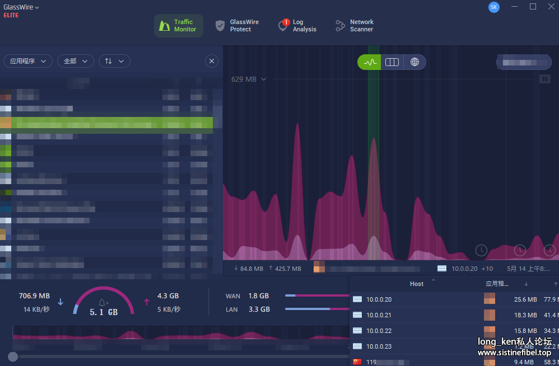Open the GlassWire main menu

click(21, 7)
